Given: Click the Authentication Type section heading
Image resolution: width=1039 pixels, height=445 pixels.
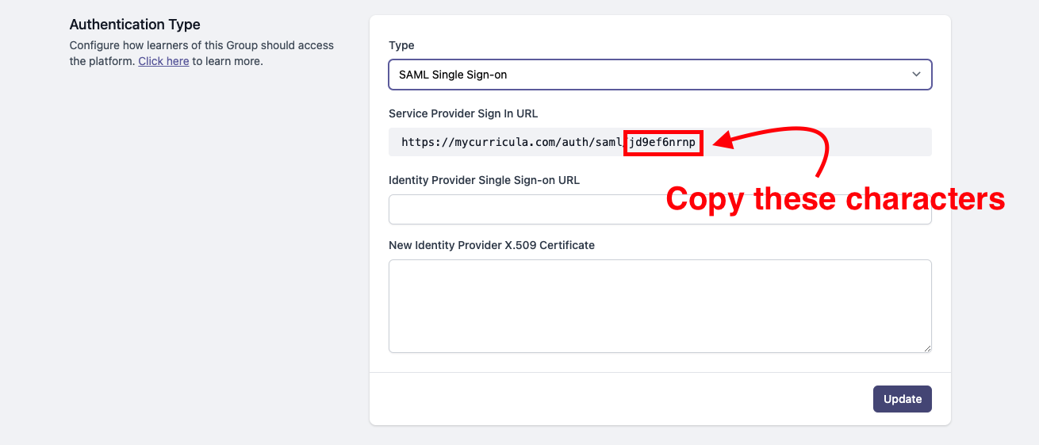Looking at the screenshot, I should (x=135, y=25).
